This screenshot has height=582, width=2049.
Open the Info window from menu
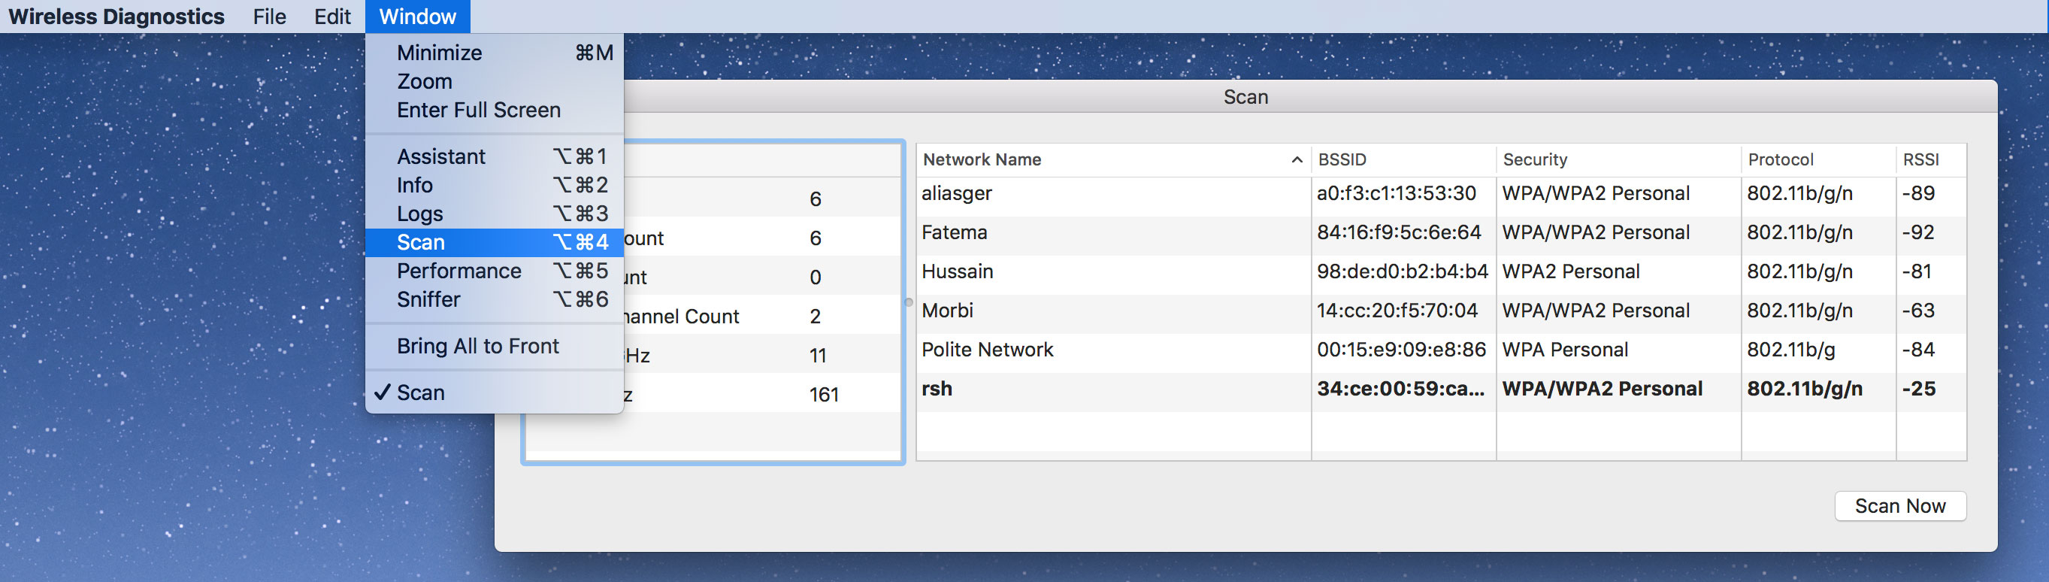[494, 185]
